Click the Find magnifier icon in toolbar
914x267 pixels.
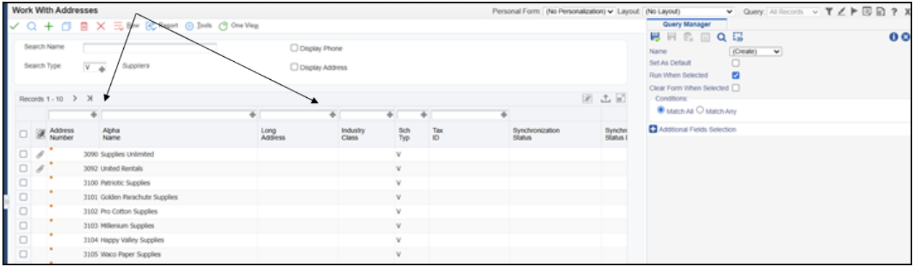click(x=32, y=26)
